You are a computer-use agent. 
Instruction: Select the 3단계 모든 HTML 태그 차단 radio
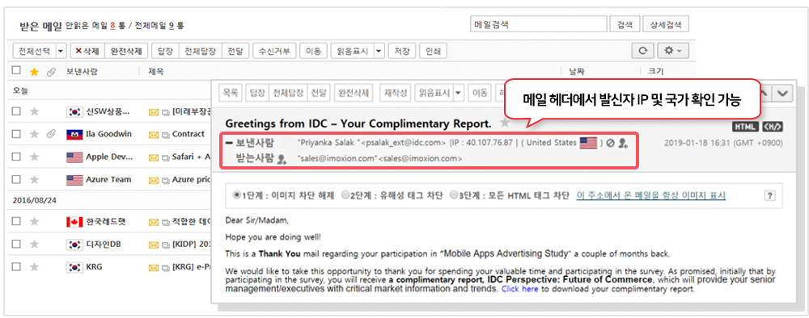[x=454, y=195]
